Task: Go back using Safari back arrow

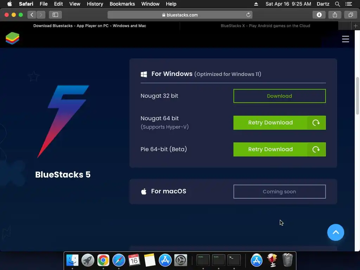Action: coord(32,15)
